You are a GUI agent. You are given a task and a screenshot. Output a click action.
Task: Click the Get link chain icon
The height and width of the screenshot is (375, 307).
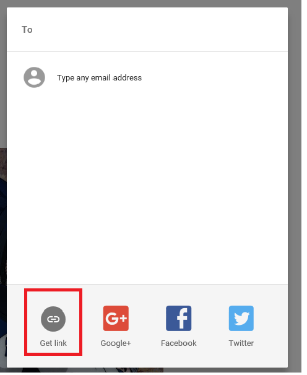[x=53, y=319]
